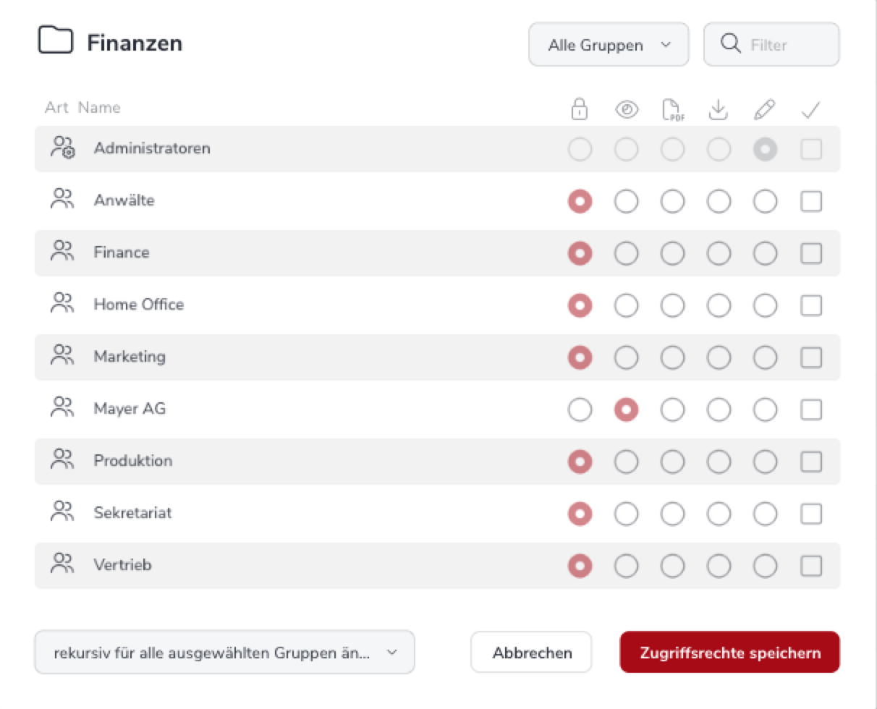Check the checkbox for Sekretariat row
877x709 pixels.
[811, 514]
